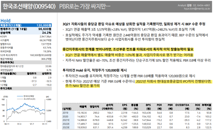Click the '21.7 x-axis label on chart

(32, 124)
